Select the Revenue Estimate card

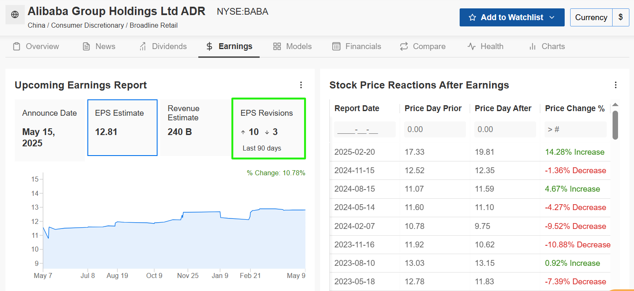pos(195,127)
